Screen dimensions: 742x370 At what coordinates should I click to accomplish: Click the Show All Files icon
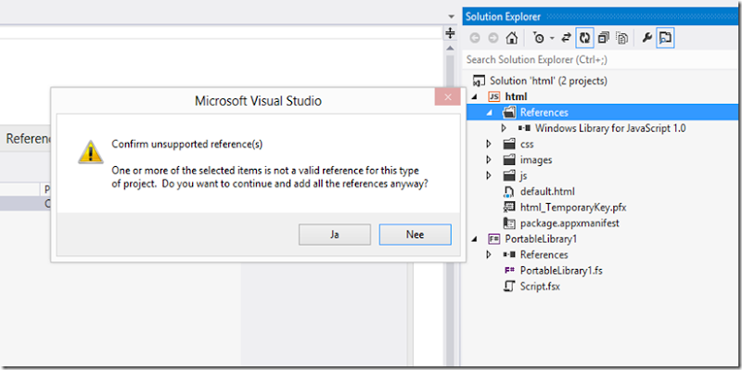click(x=621, y=38)
